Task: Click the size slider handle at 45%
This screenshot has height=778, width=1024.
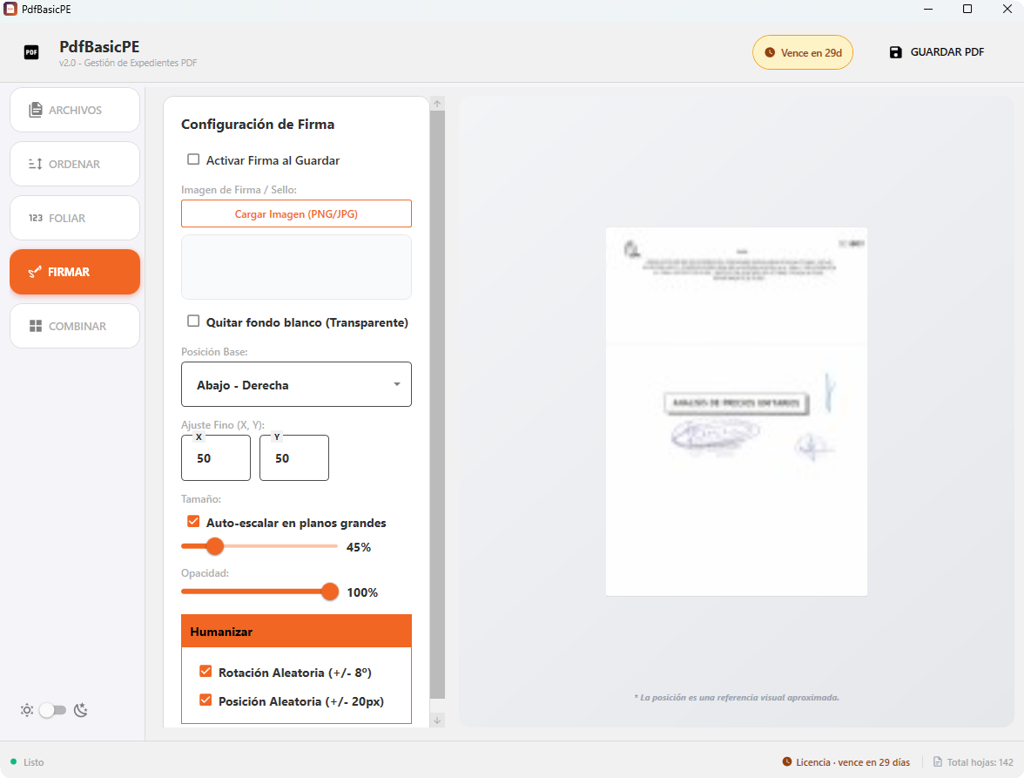Action: (215, 546)
